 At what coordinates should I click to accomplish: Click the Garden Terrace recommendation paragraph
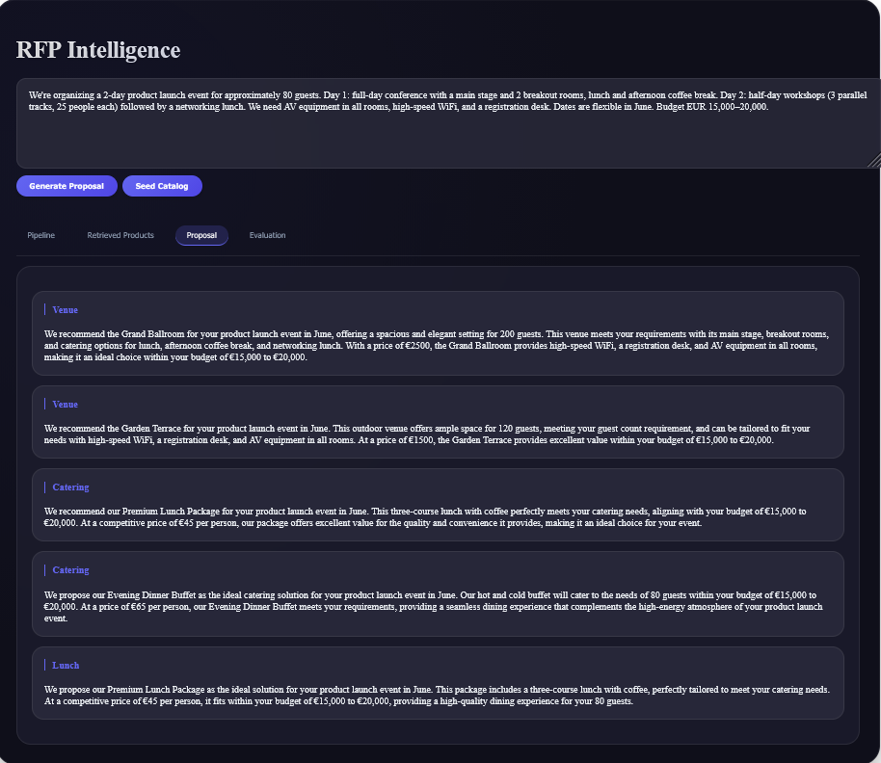[x=427, y=434]
